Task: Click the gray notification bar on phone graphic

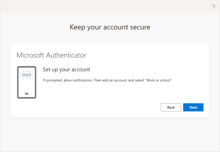Action: [27, 75]
